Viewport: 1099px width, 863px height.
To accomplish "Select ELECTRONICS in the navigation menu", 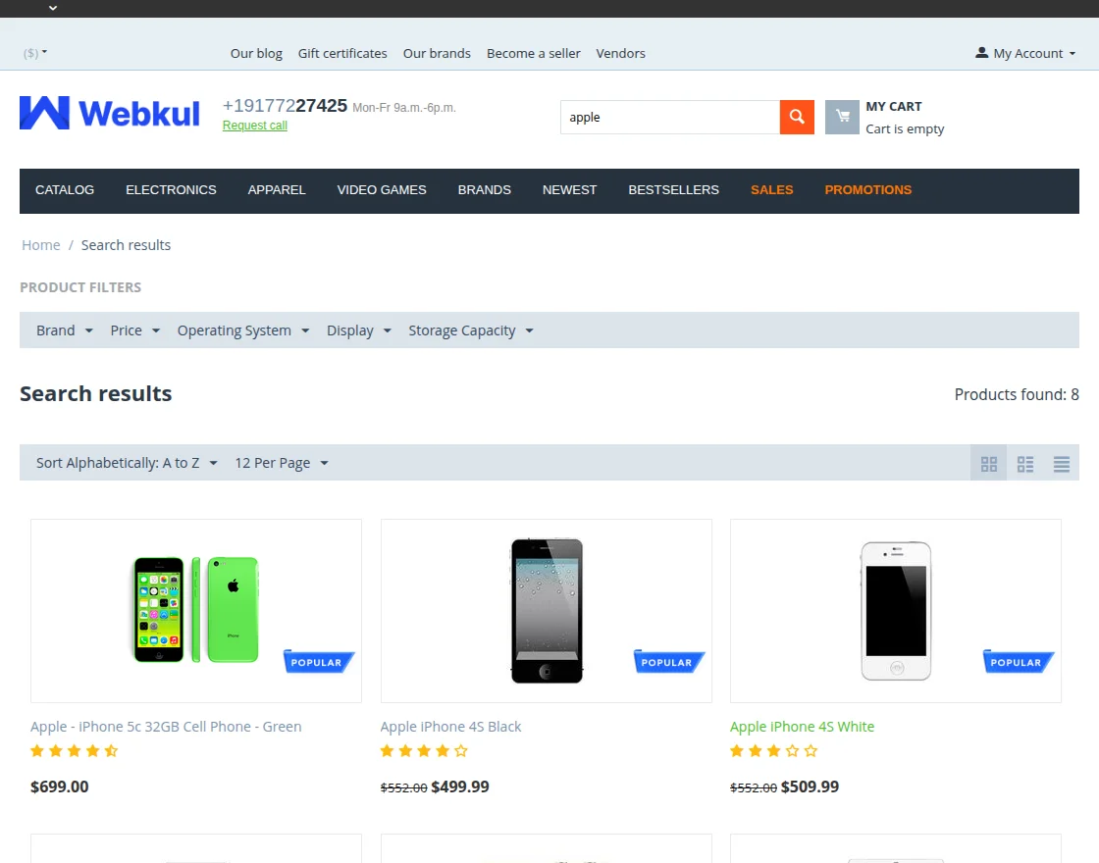I will (x=171, y=190).
